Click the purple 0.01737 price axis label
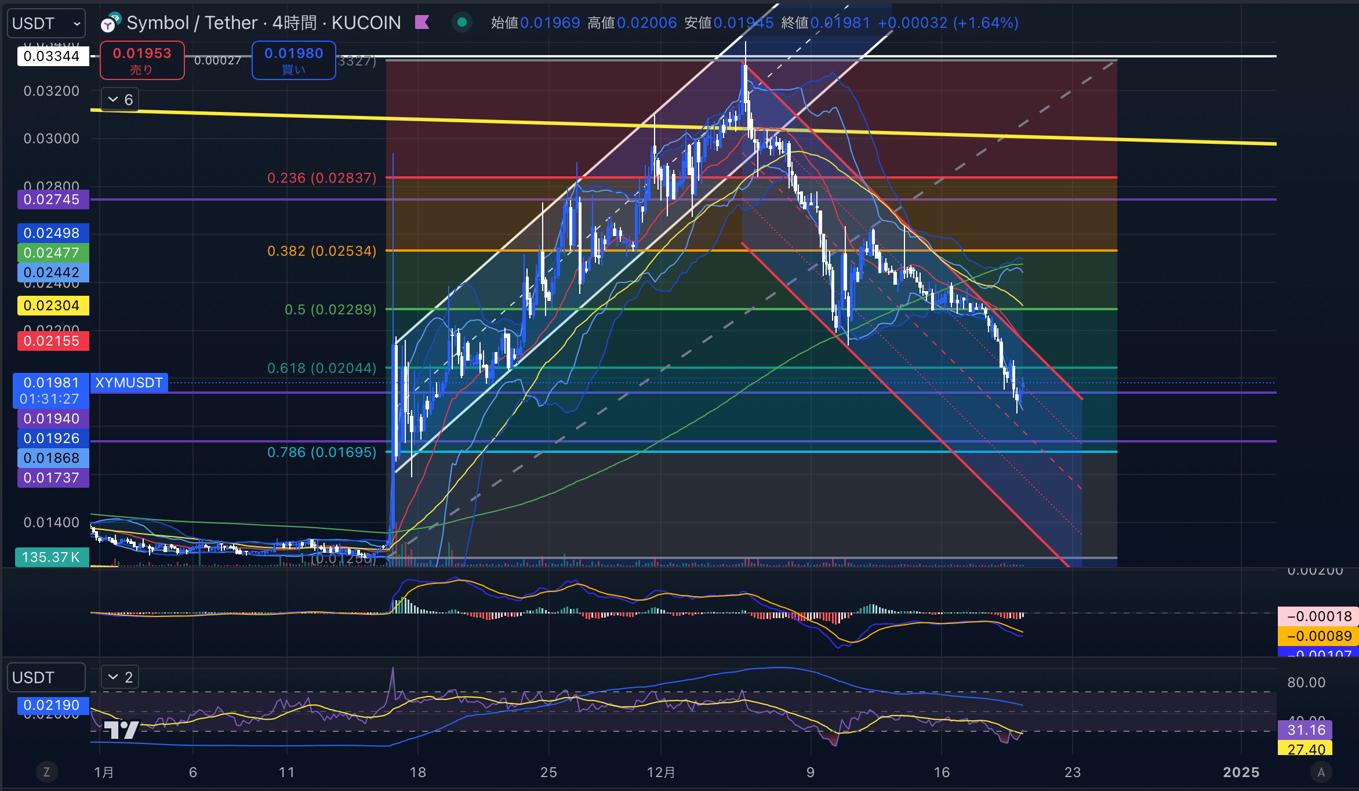Viewport: 1359px width, 791px height. pos(53,478)
